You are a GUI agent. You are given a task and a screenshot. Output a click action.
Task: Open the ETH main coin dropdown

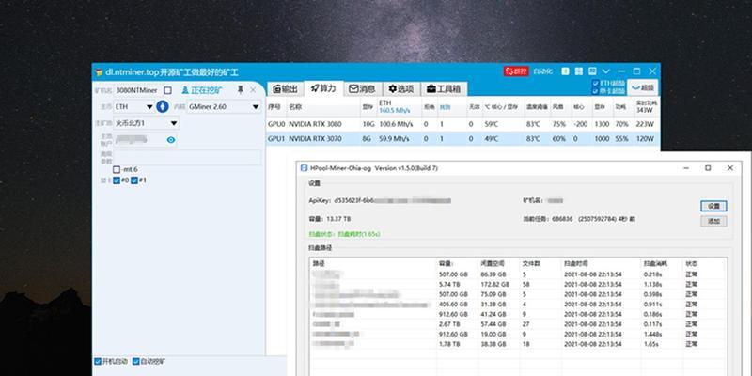coord(134,106)
